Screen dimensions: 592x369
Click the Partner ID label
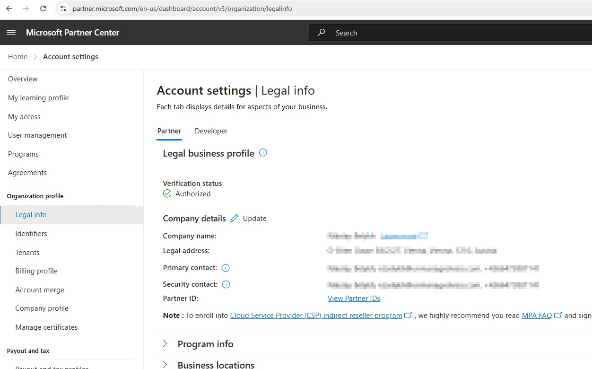coord(181,299)
